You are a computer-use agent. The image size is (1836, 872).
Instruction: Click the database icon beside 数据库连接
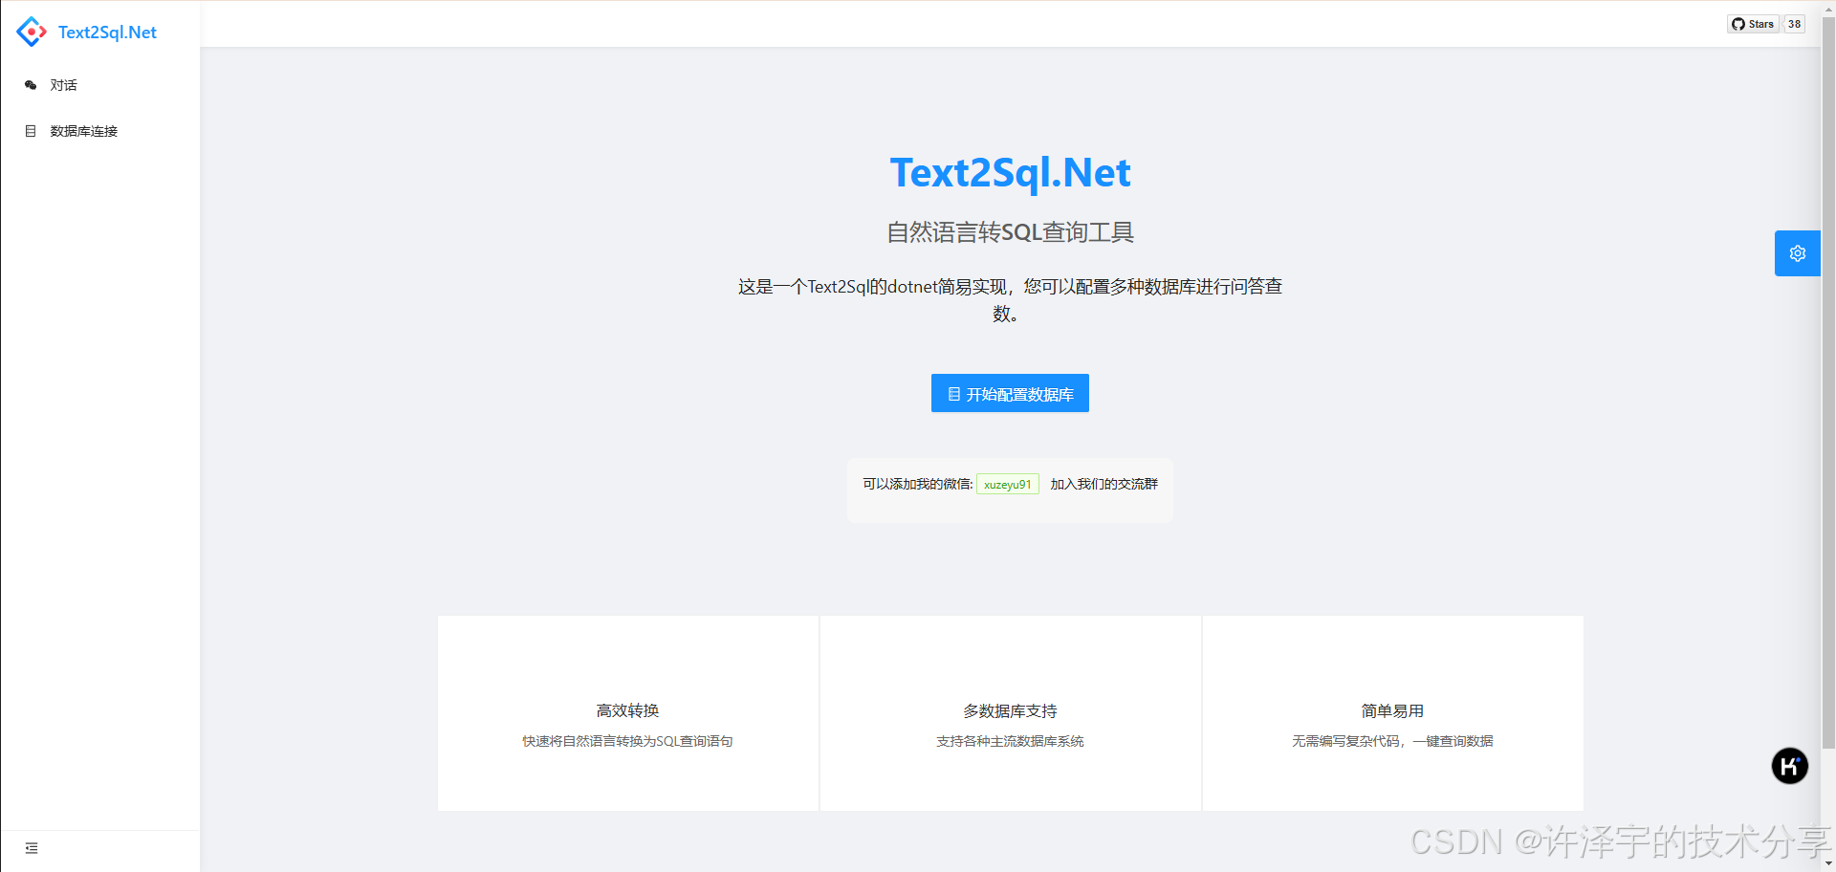(x=31, y=131)
